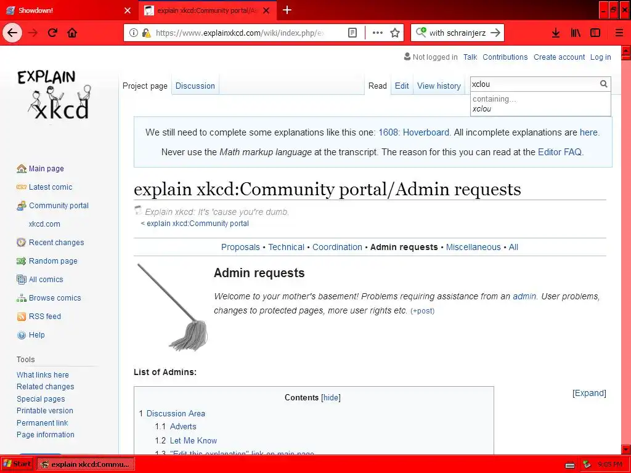This screenshot has width=631, height=473.
Task: Show site information icon in address bar
Action: [134, 33]
